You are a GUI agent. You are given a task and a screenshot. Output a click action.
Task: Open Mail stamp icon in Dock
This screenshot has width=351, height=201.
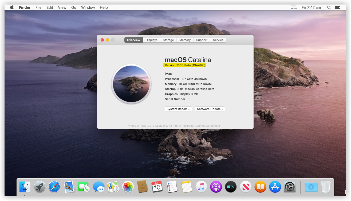tap(69, 187)
